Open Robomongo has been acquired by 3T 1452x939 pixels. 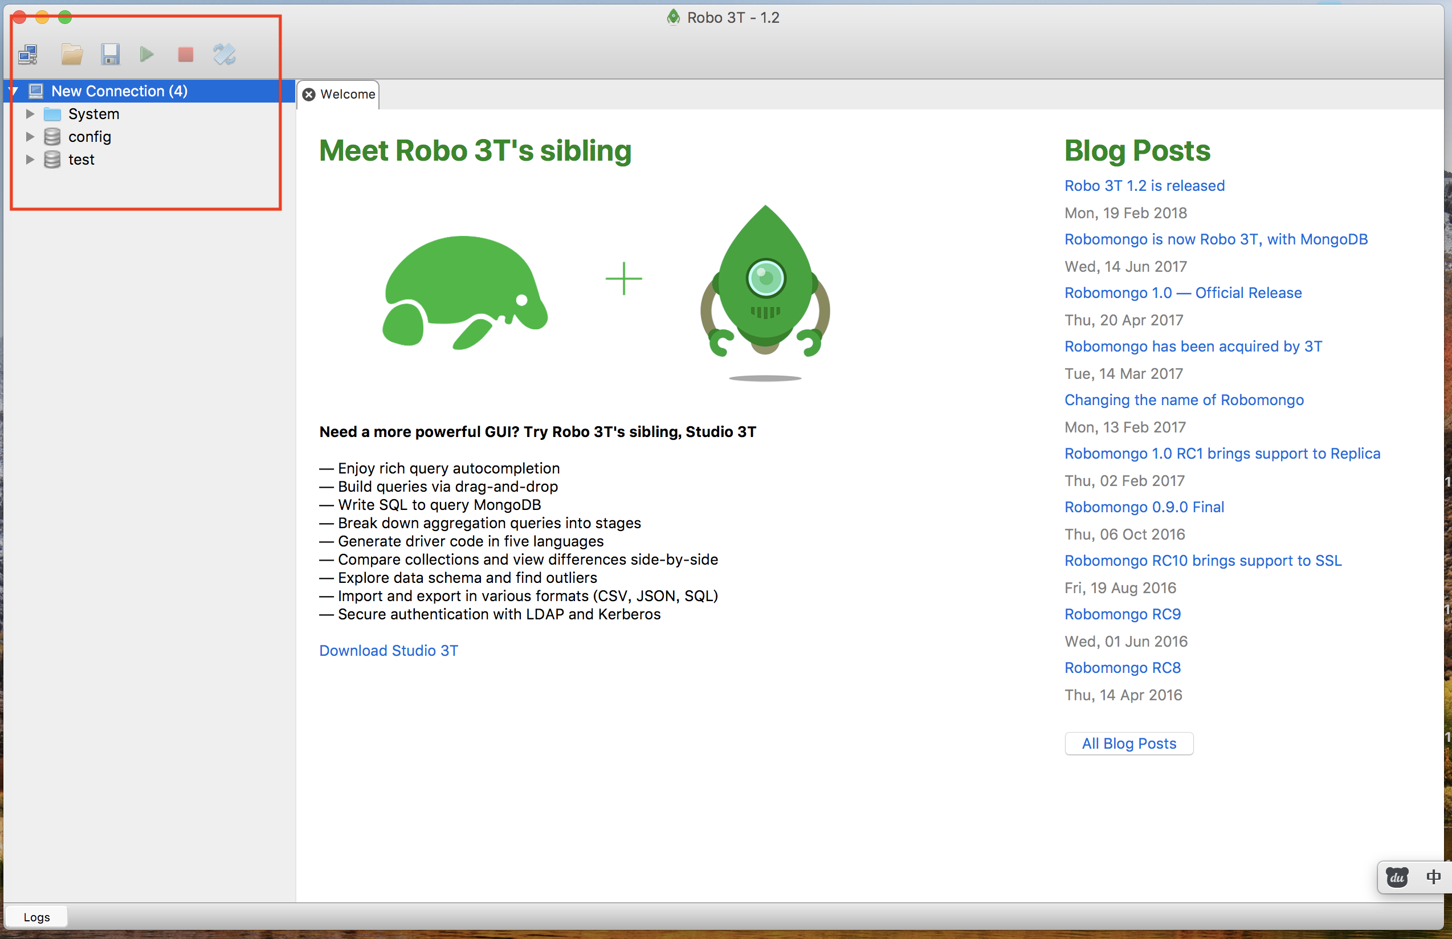tap(1193, 346)
